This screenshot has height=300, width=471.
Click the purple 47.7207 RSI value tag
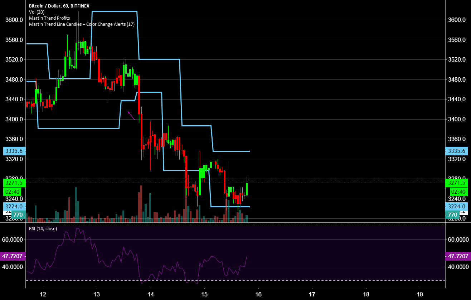coord(457,256)
